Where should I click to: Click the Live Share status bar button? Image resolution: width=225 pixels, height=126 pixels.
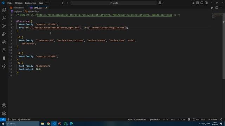pyautogui.click(x=24, y=120)
